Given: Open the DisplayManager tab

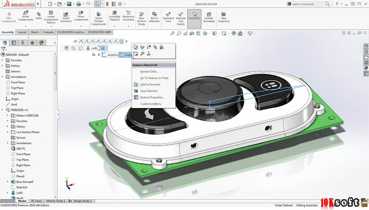Looking at the screenshot, I should click(42, 43).
